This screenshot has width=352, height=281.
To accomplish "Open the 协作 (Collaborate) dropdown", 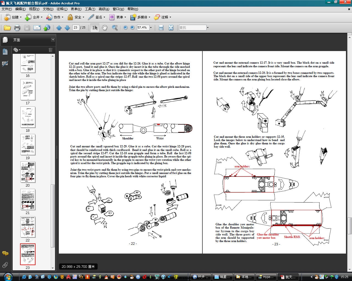I will point(55,17).
